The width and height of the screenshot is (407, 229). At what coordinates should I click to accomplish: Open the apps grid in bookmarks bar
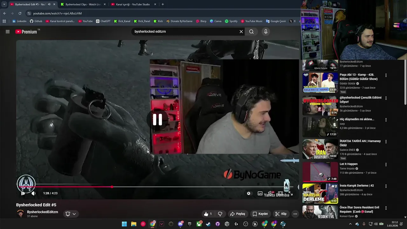click(x=4, y=21)
